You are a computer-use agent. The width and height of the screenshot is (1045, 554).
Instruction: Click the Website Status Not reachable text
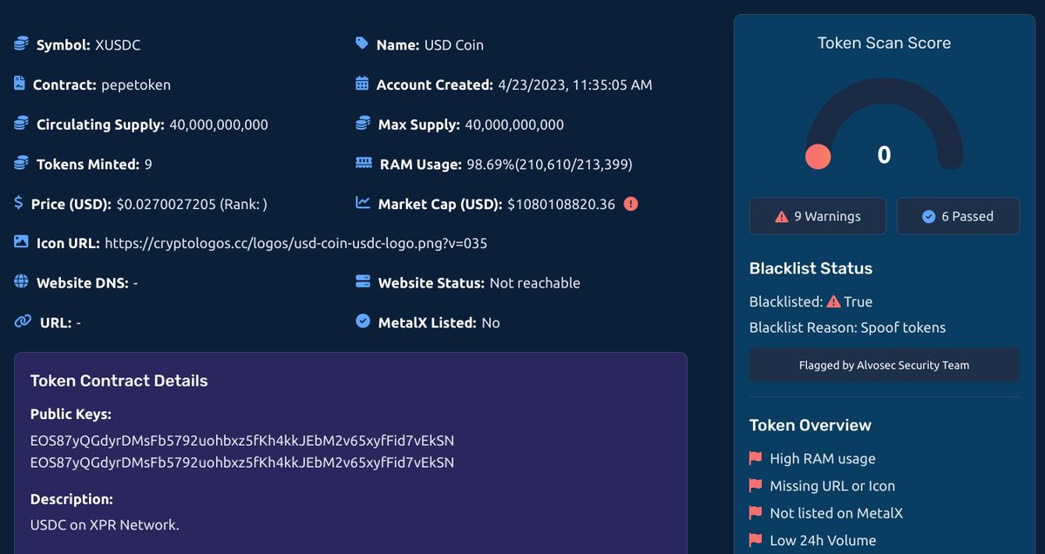[x=534, y=283]
